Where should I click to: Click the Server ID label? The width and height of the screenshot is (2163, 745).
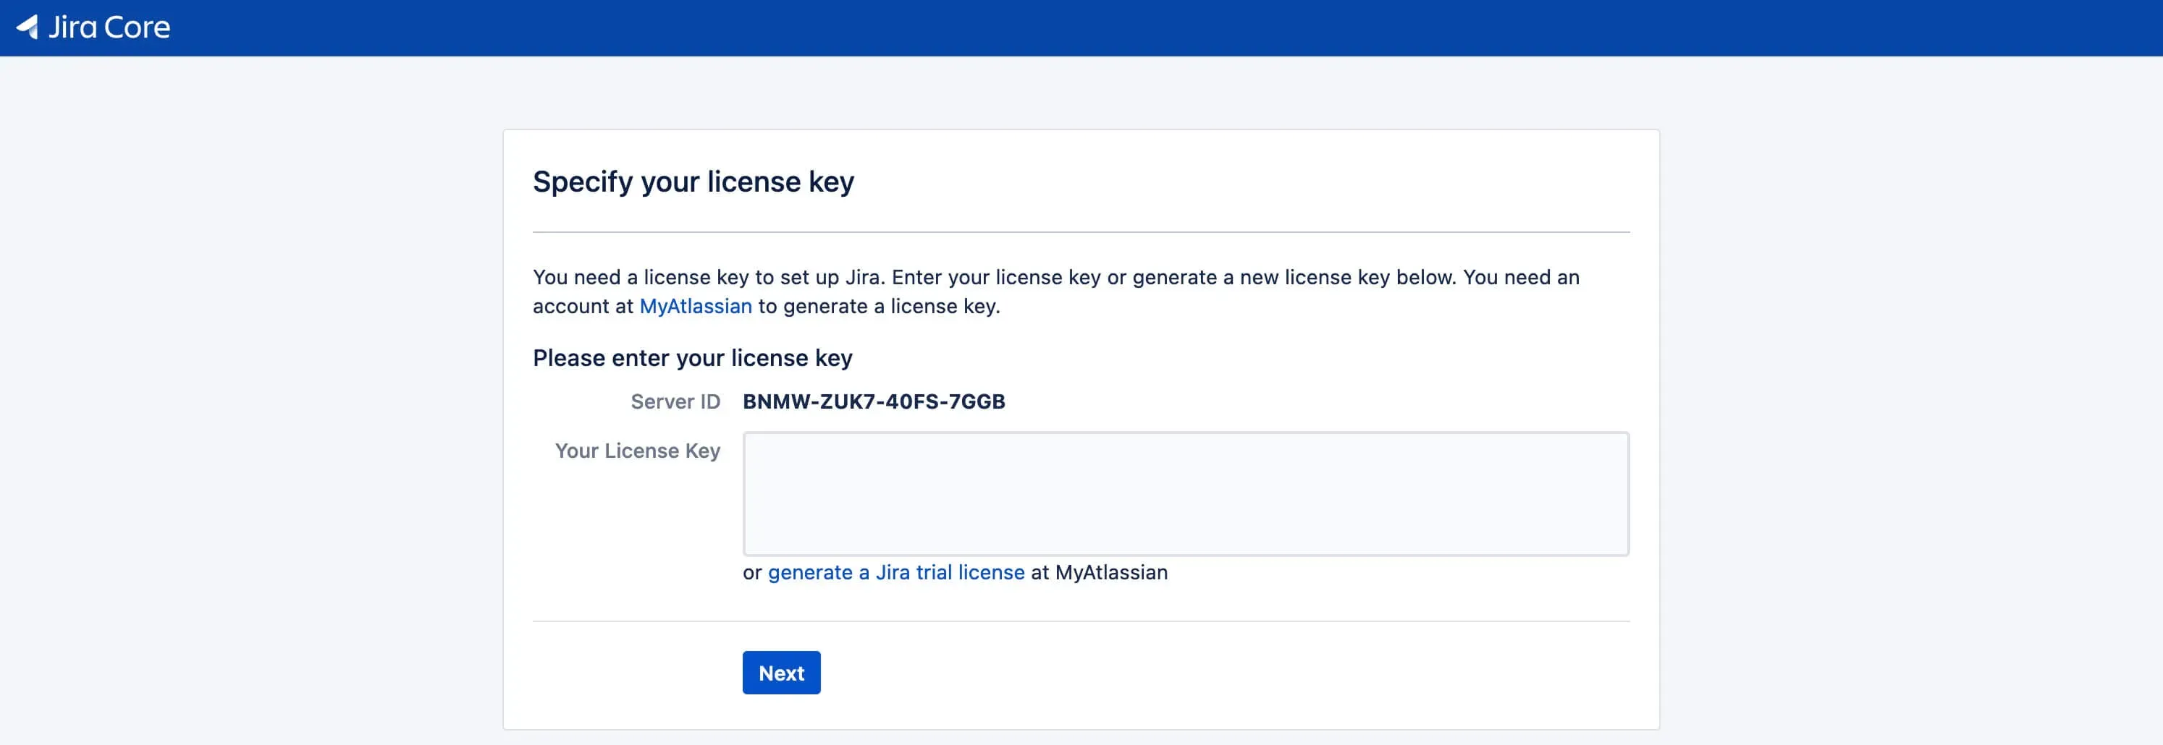click(675, 402)
